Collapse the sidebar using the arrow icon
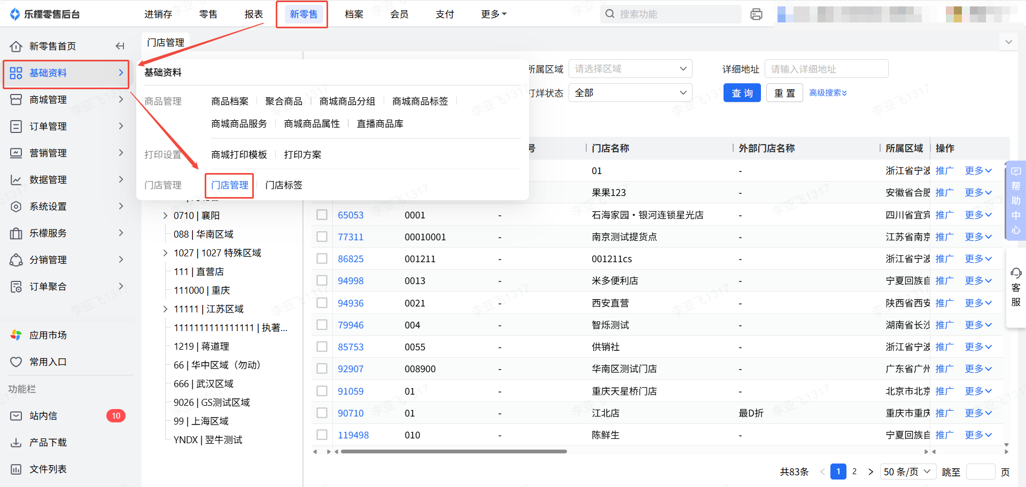The width and height of the screenshot is (1026, 487). pyautogui.click(x=120, y=46)
